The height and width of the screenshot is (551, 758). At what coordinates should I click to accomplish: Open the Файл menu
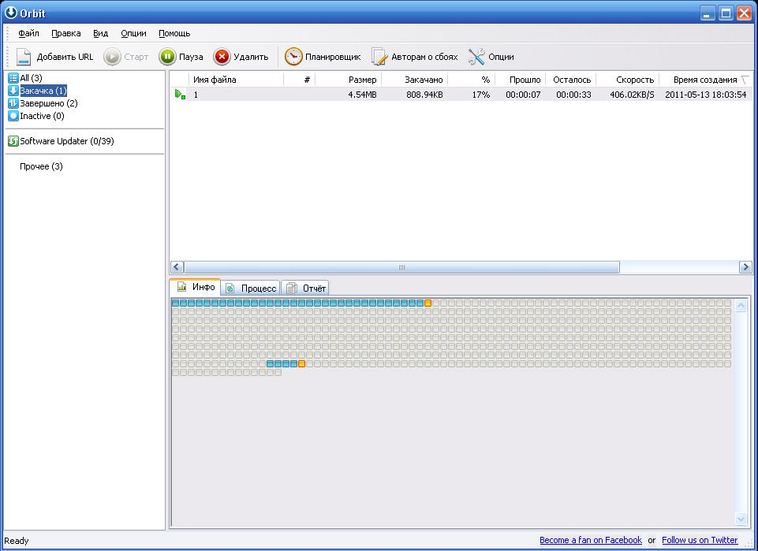pos(29,34)
